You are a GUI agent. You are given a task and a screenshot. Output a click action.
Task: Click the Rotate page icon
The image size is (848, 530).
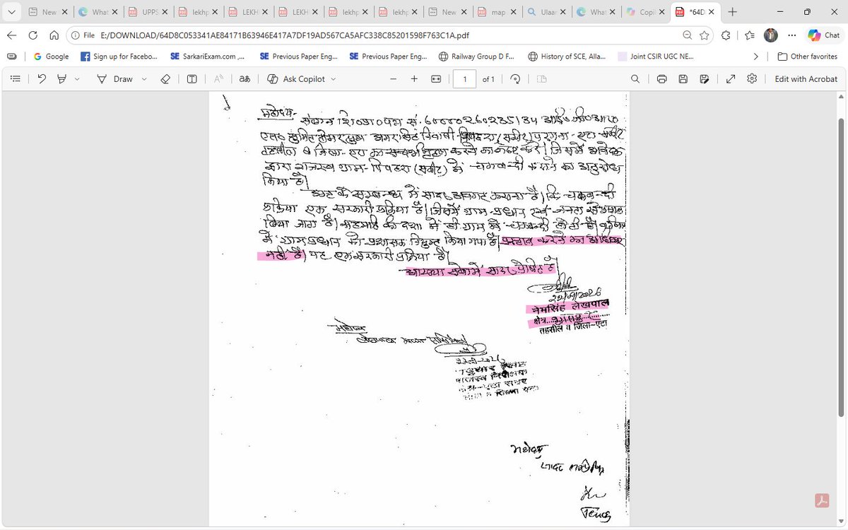(x=516, y=79)
